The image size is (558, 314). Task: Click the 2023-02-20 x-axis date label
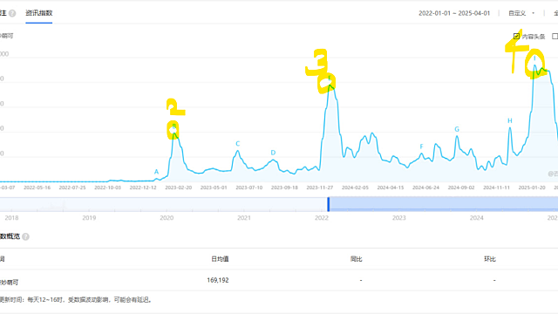(178, 188)
